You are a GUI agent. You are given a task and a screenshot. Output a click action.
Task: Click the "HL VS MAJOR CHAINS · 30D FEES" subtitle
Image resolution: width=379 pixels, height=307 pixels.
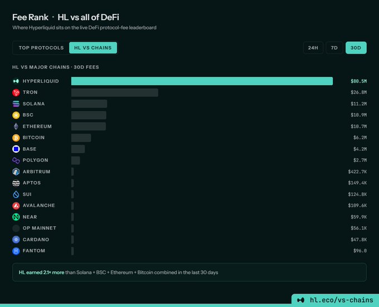point(56,67)
